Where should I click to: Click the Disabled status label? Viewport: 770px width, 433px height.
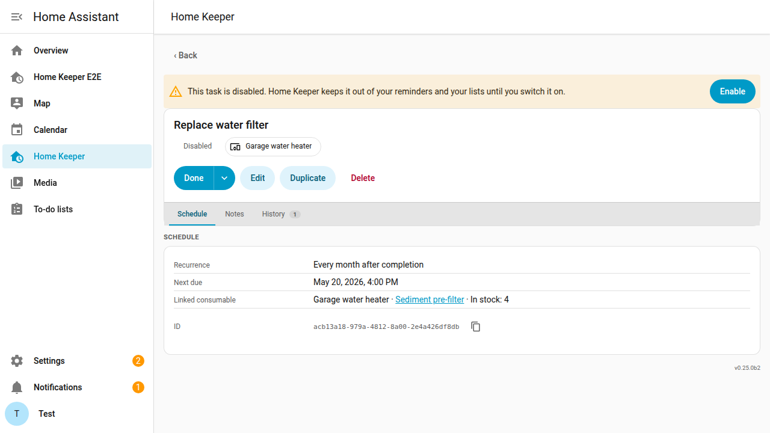pos(197,146)
